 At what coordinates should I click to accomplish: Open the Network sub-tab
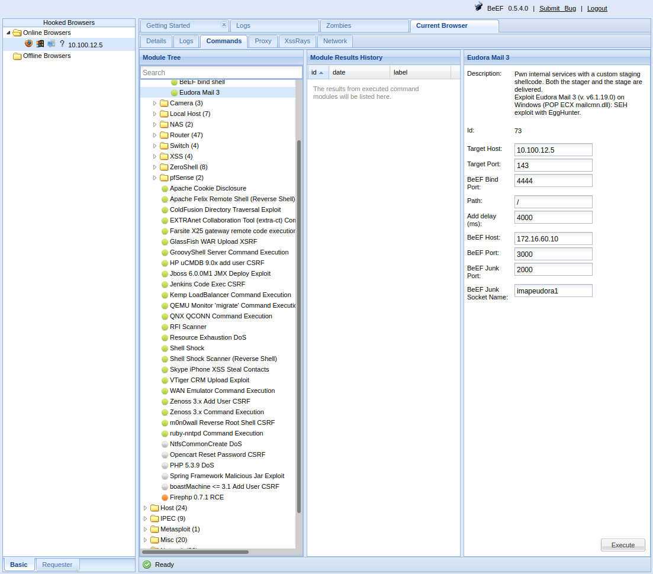[335, 41]
